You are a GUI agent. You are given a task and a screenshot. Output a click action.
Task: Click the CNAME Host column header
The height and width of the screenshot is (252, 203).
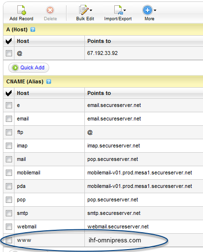23,93
